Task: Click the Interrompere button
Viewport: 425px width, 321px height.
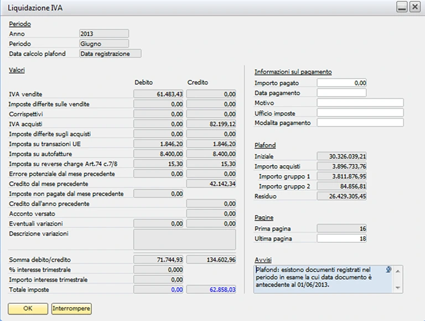Action: pyautogui.click(x=71, y=309)
